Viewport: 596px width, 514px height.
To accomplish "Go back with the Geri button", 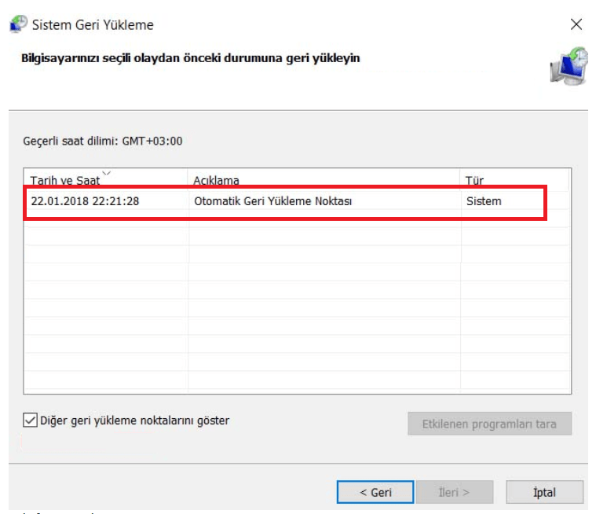I will pos(375,492).
